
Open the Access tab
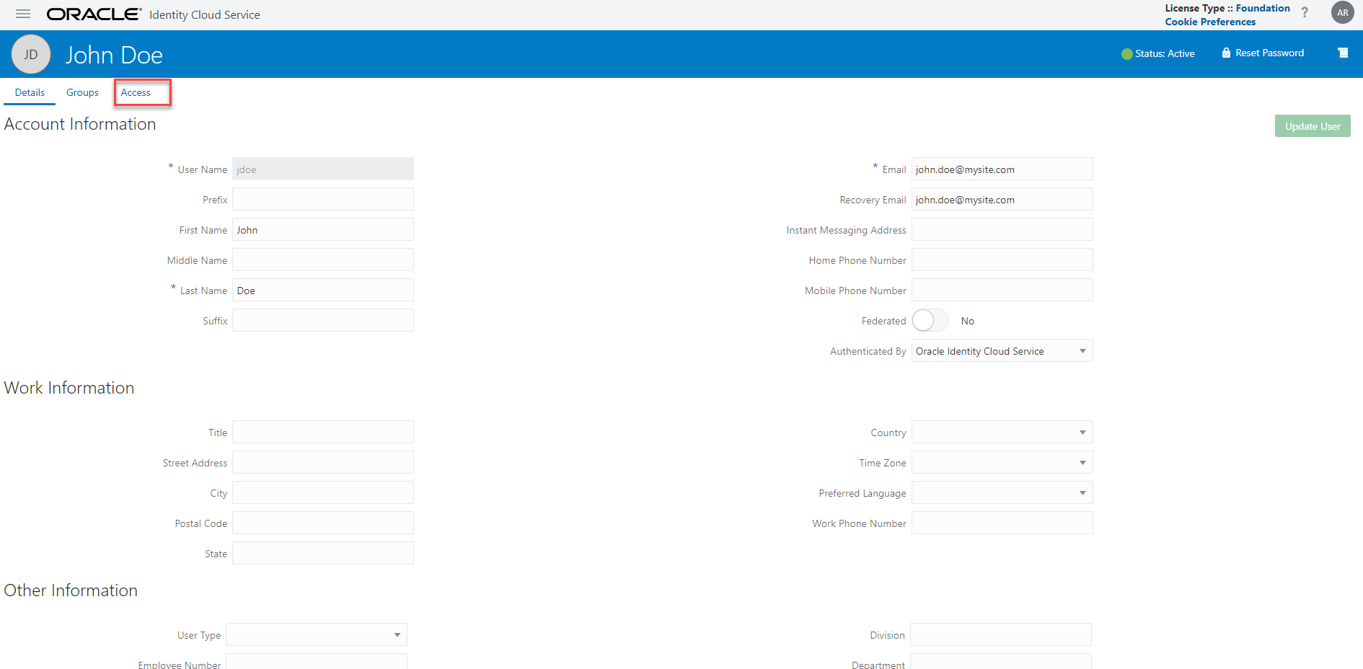[x=135, y=92]
